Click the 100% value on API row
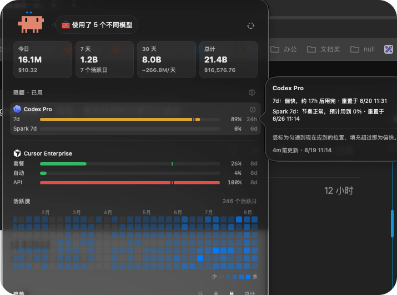The width and height of the screenshot is (397, 295). point(234,182)
